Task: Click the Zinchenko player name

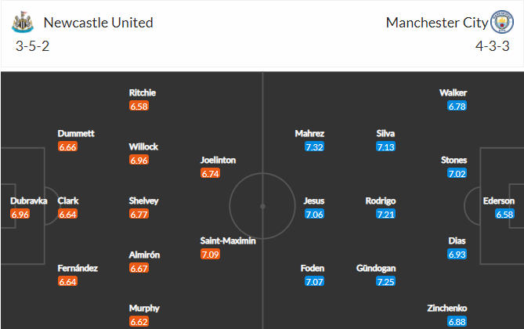Action: tap(446, 308)
